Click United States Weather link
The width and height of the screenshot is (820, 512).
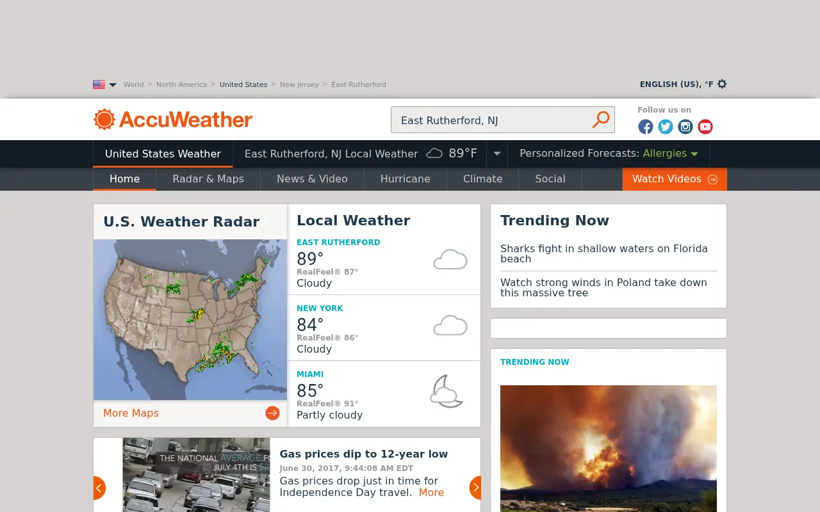click(163, 154)
